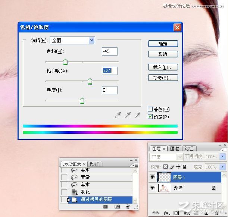Close the 色相/饱和度 dialog
This screenshot has width=228, height=217.
(177, 27)
